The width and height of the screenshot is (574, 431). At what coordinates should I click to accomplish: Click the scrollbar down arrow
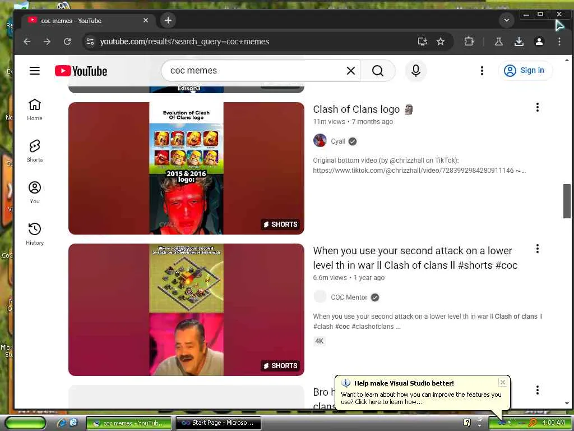pyautogui.click(x=567, y=403)
